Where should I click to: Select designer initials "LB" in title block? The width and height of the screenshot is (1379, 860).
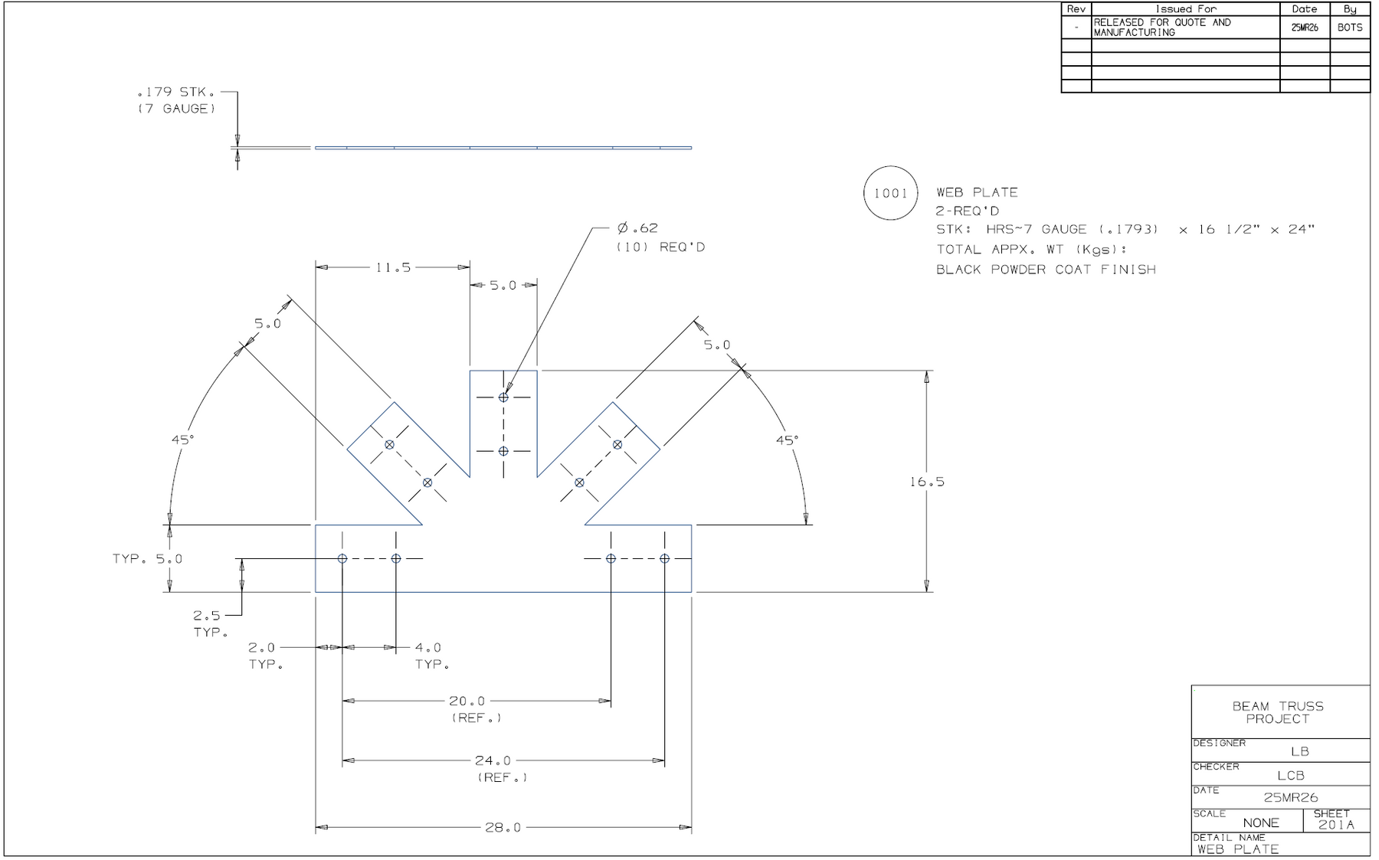pos(1299,752)
